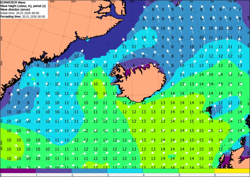Image resolution: width=250 pixels, height=177 pixels.
Task: Click the "ECMWF/ECM Wave:" title text
Action: pos(13,2)
